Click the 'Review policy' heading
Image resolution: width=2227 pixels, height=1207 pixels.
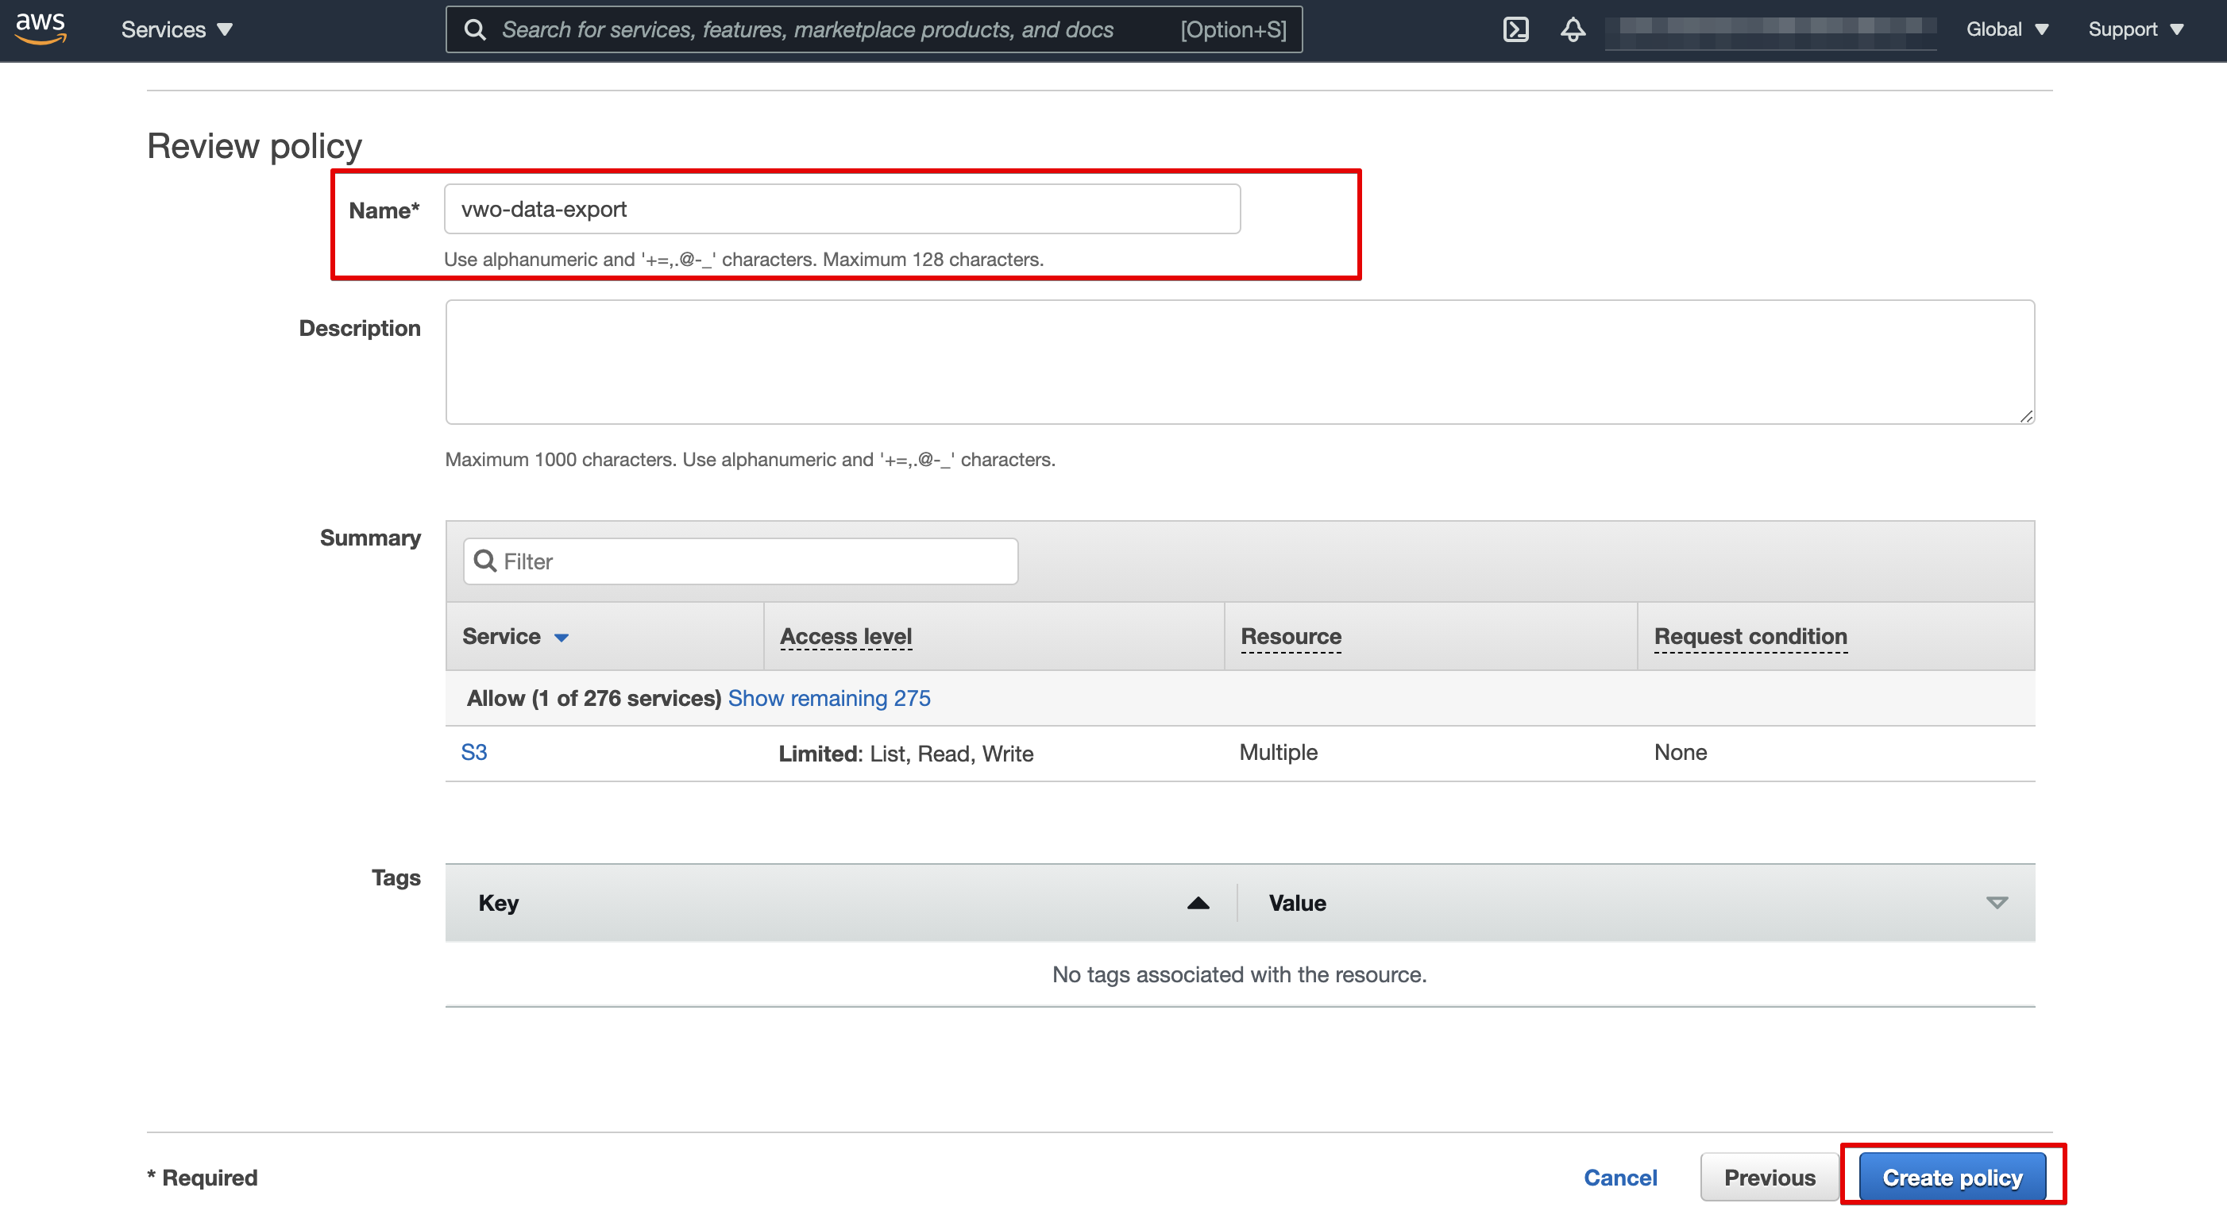254,145
